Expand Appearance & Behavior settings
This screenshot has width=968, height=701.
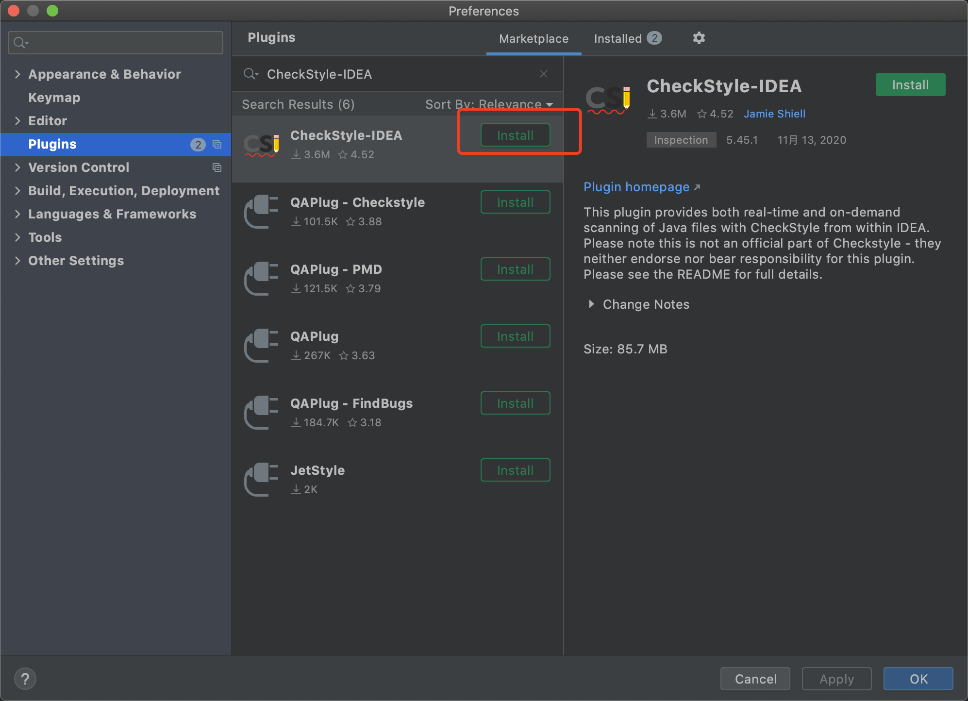(x=17, y=74)
